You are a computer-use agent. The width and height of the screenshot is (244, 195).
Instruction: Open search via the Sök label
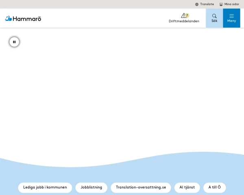coord(214,21)
